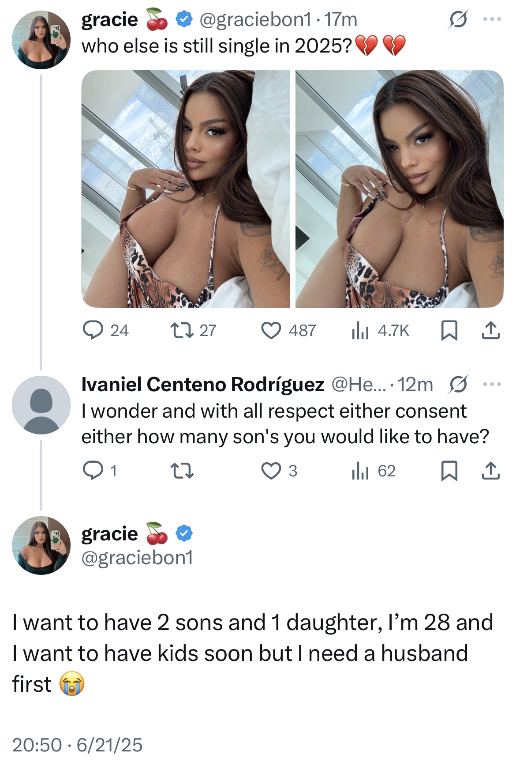
Task: Open the left photo in gracie's post
Action: pos(186,189)
